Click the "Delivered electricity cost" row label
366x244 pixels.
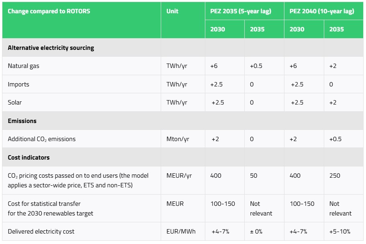click(x=41, y=231)
